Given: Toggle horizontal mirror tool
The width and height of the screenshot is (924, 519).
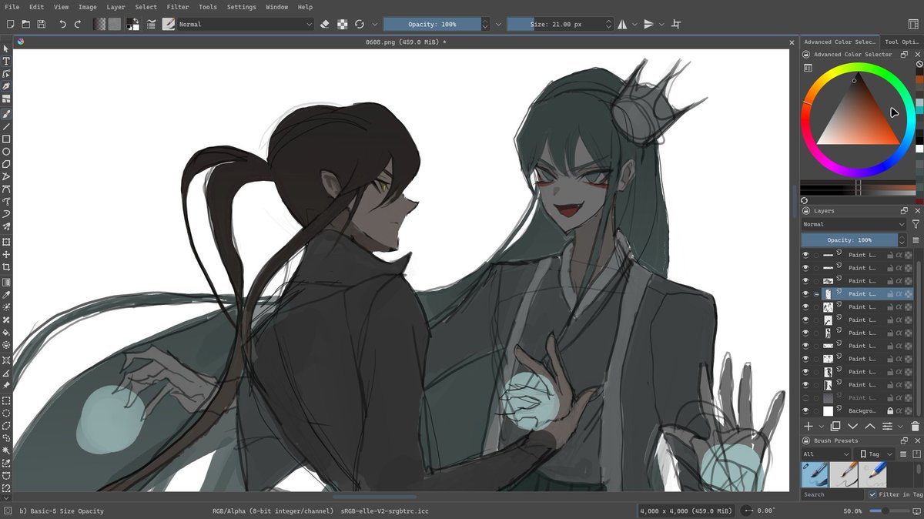Looking at the screenshot, I should [622, 24].
